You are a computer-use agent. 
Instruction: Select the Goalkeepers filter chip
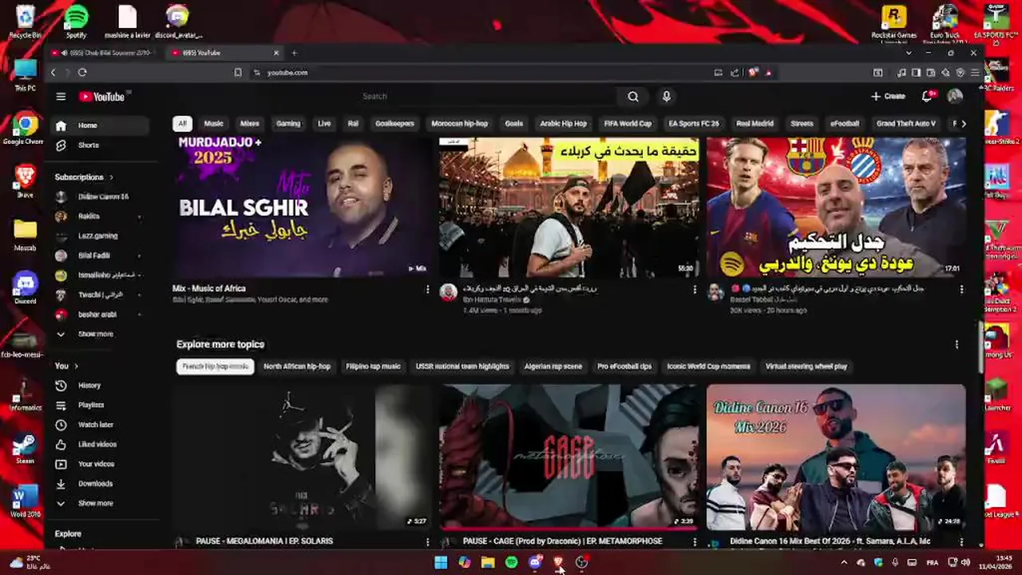[x=394, y=124]
